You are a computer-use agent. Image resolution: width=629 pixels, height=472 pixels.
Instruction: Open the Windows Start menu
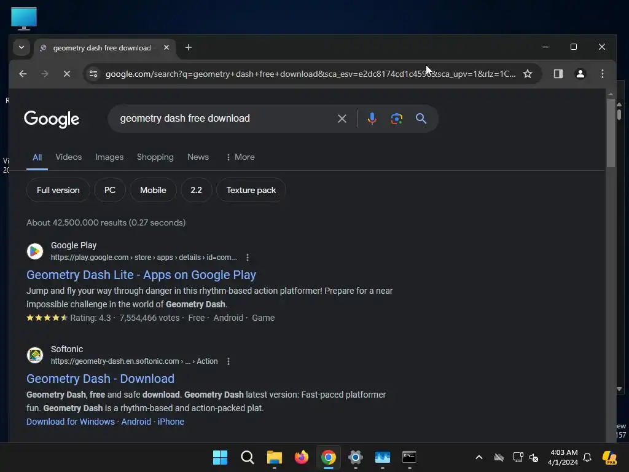point(220,457)
